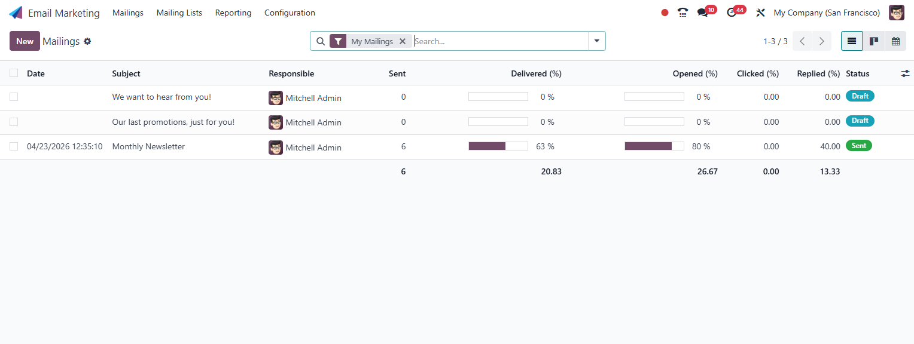914x344 pixels.
Task: Sort by Opened (%) column header
Action: click(x=695, y=73)
